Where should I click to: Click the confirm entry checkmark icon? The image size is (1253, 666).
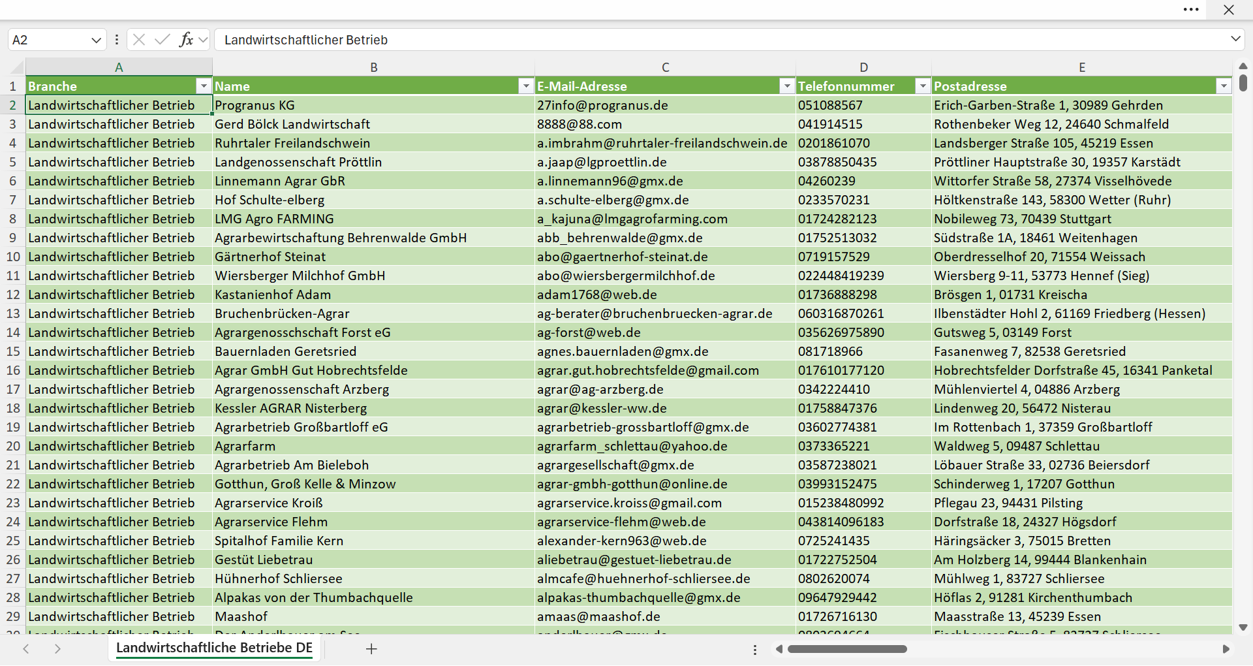pos(162,40)
